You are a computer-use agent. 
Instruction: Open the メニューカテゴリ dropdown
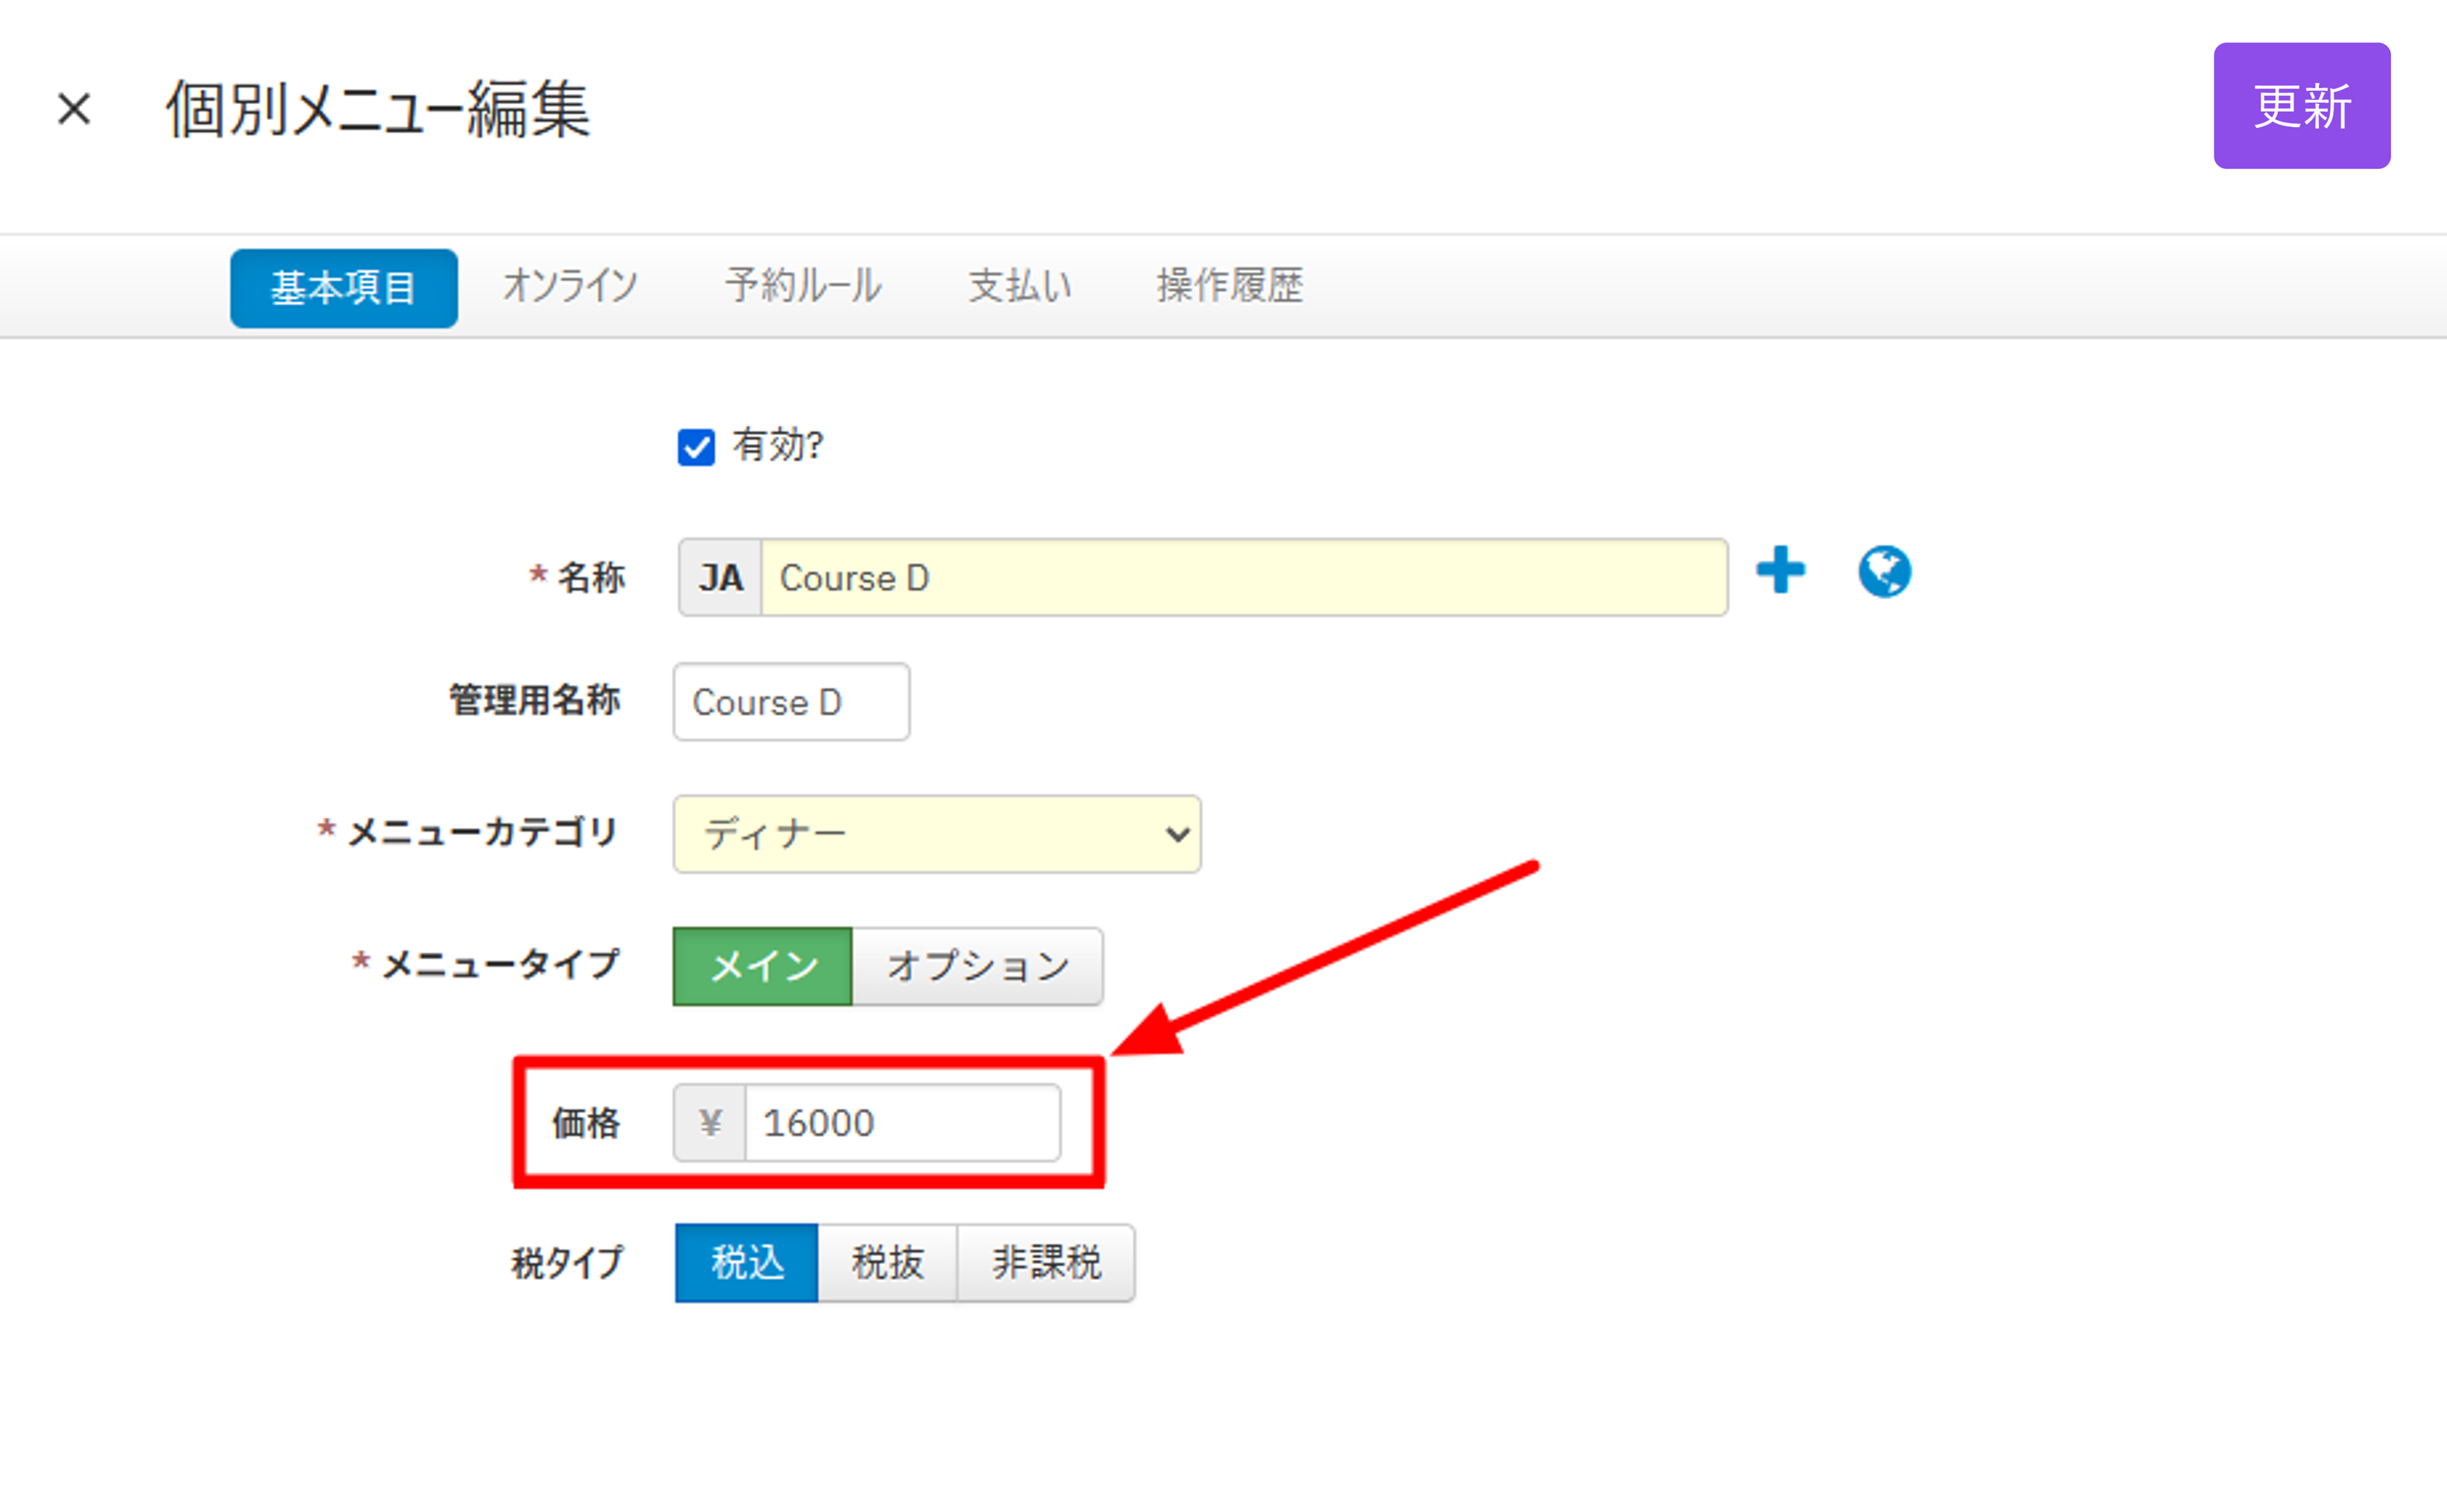click(x=937, y=834)
